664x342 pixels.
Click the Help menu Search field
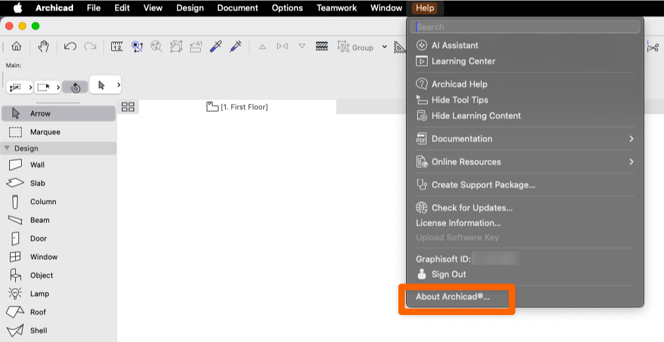tap(525, 27)
